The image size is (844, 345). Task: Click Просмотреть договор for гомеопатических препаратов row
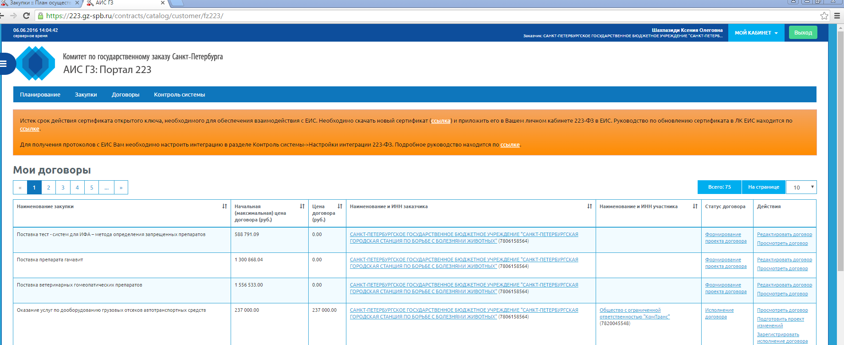pyautogui.click(x=782, y=294)
